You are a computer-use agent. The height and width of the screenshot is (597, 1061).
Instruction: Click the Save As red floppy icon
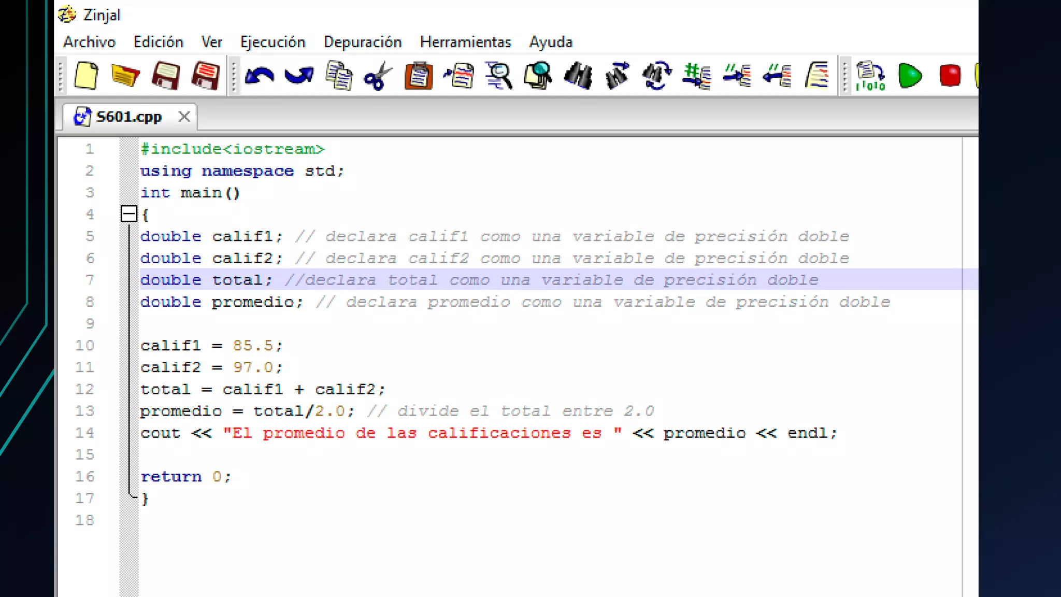(205, 76)
